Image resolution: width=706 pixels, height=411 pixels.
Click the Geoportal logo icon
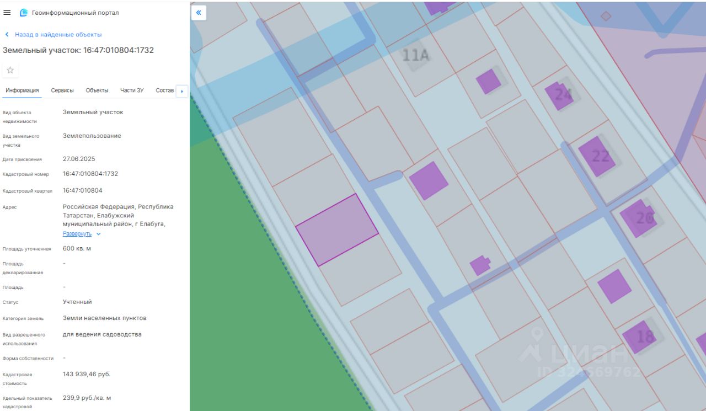click(x=24, y=13)
